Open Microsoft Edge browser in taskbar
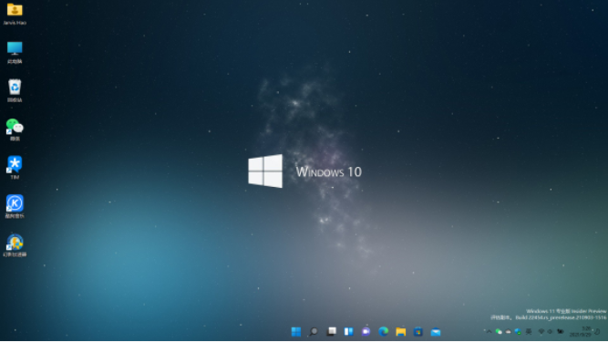 383,332
